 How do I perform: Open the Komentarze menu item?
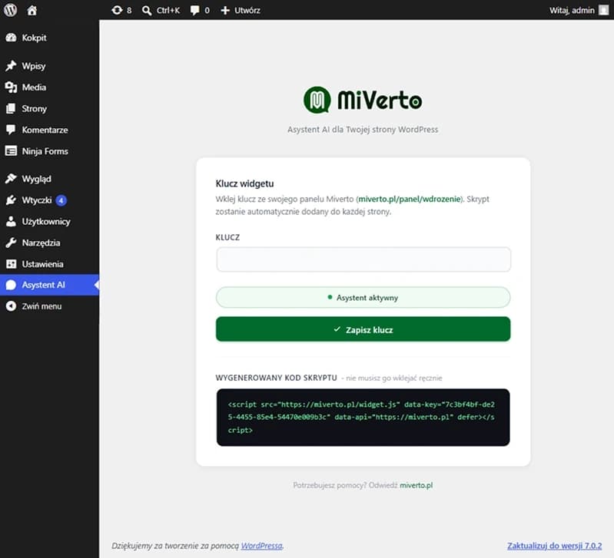pos(49,130)
